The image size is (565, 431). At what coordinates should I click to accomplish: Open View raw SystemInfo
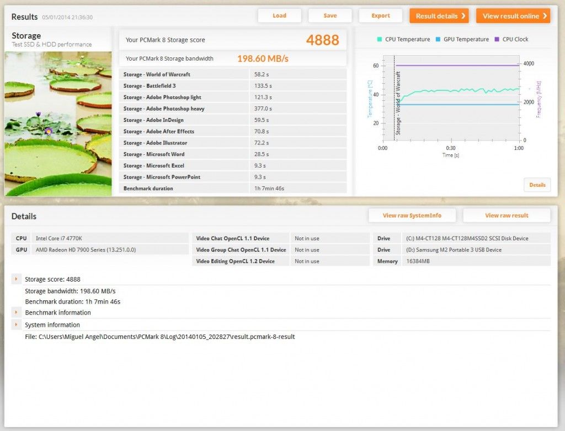point(412,215)
